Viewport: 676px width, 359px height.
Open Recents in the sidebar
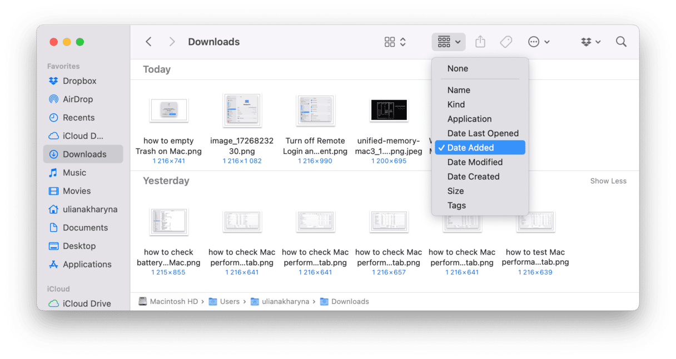[83, 117]
